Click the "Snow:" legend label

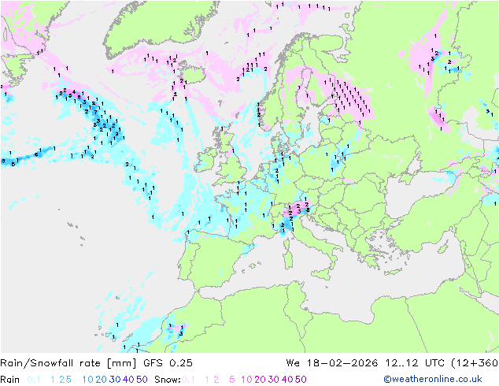click(168, 380)
